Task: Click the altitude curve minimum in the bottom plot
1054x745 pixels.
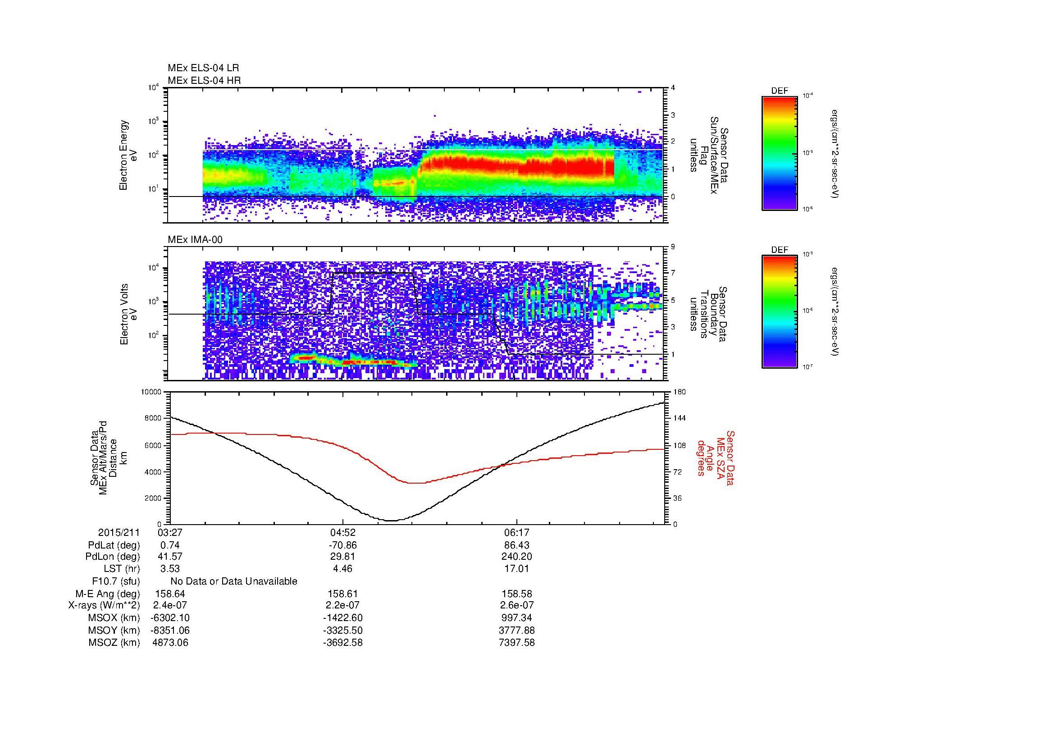Action: click(x=390, y=521)
